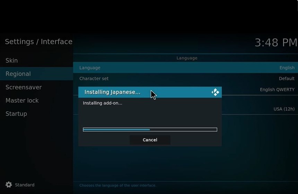The height and width of the screenshot is (194, 298).
Task: Click the English QWERTY keyboard layout value
Action: point(277,90)
